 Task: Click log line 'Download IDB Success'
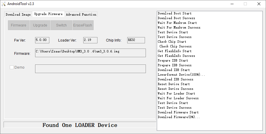(x=175, y=79)
